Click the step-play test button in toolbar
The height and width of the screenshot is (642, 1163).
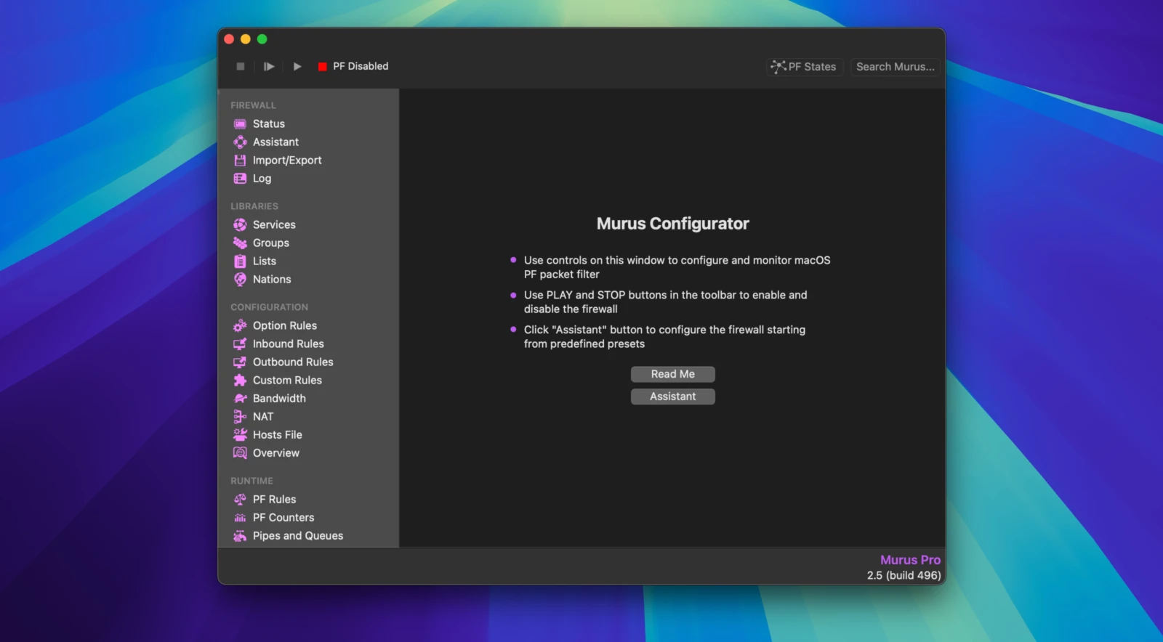pos(269,66)
